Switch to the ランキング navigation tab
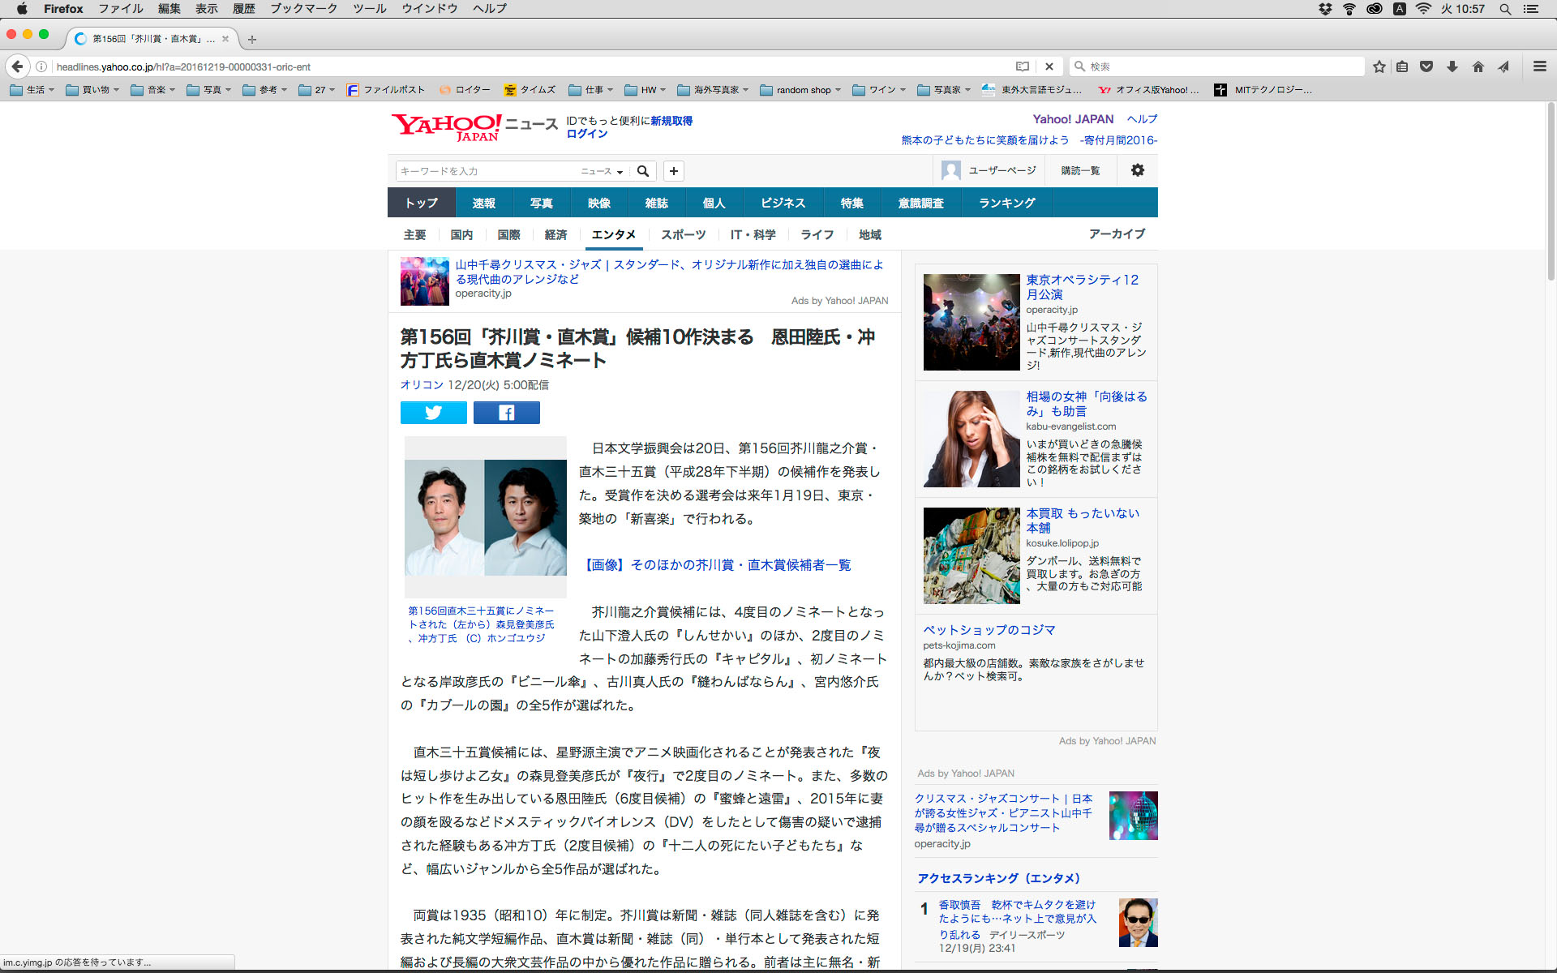 coord(1006,203)
